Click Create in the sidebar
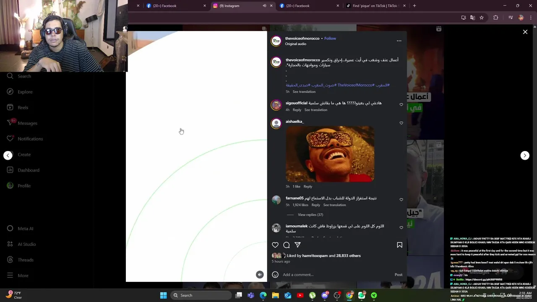Screen dimensions: 537x302 pos(19,154)
